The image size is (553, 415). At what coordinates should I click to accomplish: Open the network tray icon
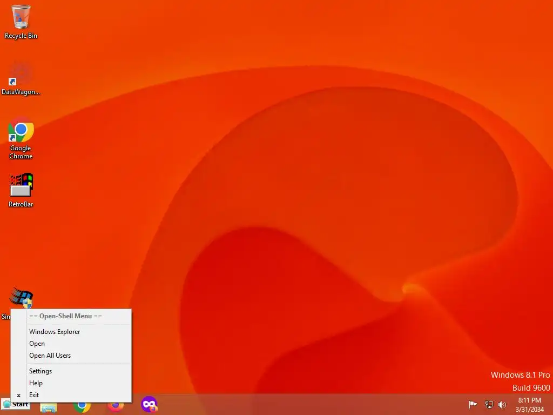point(489,404)
